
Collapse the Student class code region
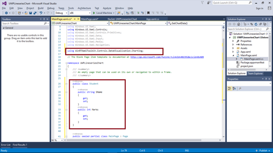click(x=66, y=84)
